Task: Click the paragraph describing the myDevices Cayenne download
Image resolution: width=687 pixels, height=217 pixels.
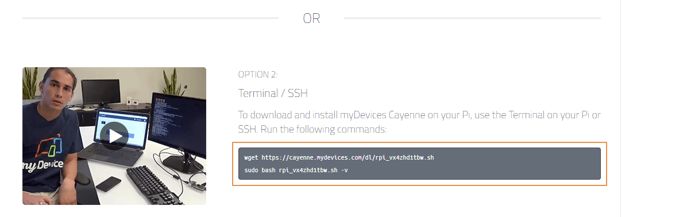Action: (419, 122)
